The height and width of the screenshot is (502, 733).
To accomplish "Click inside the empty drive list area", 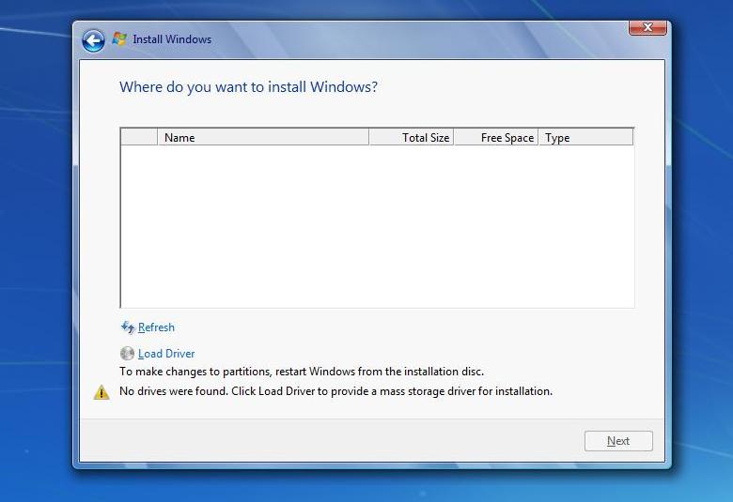I will 376,225.
